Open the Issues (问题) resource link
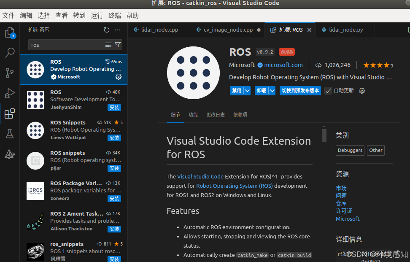410x262 pixels. pos(341,196)
